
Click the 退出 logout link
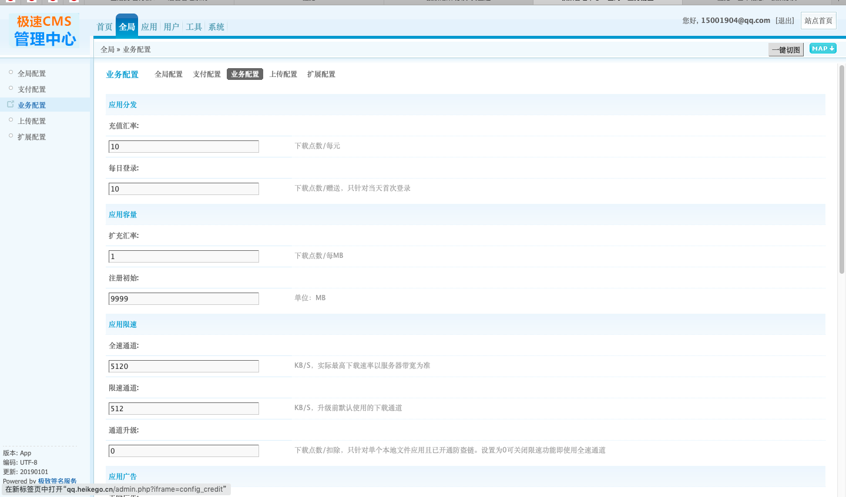pos(785,21)
